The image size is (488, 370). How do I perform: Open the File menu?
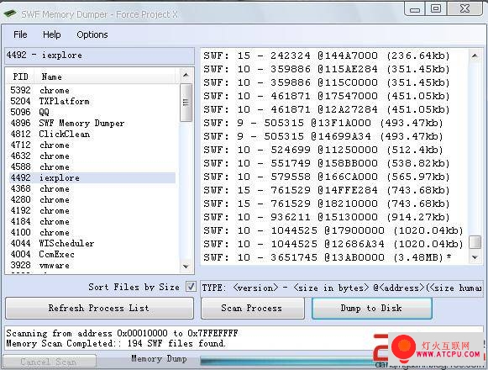tap(20, 34)
